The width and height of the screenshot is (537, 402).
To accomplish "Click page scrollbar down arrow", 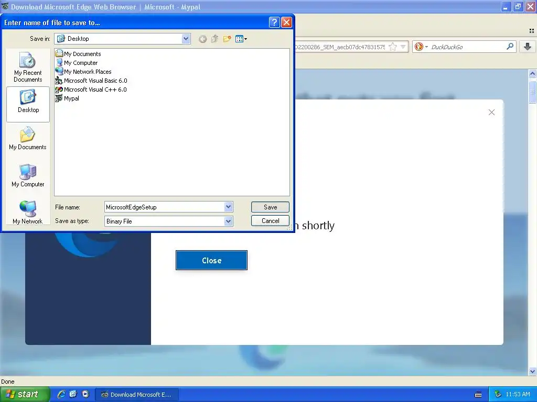I will tap(532, 371).
